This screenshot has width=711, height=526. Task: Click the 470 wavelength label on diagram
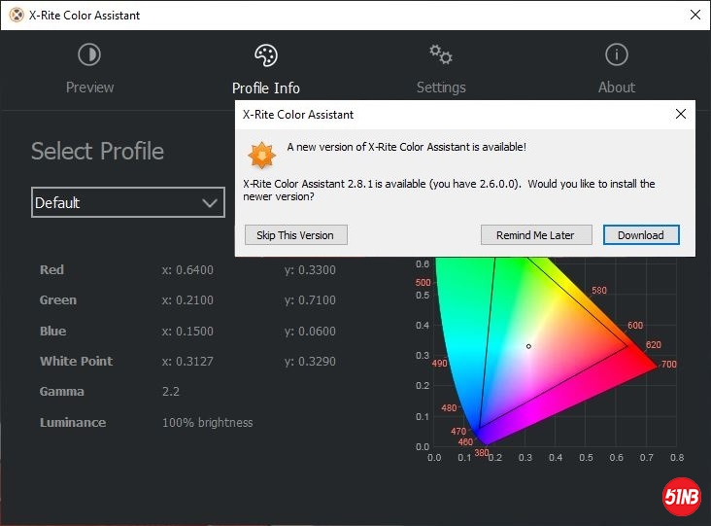[x=458, y=431]
